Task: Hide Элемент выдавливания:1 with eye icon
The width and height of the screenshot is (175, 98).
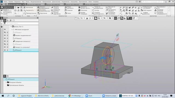Action: pyautogui.click(x=5, y=35)
